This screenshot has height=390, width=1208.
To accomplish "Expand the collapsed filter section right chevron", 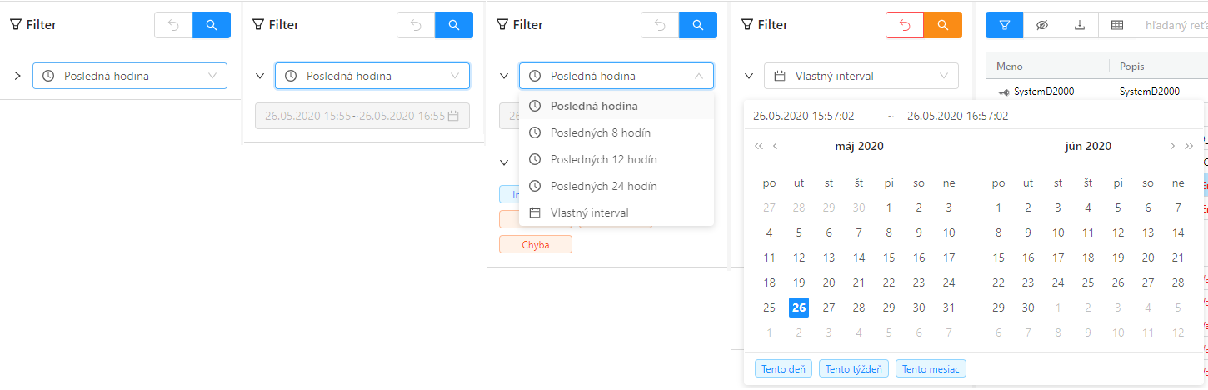I will coord(17,76).
